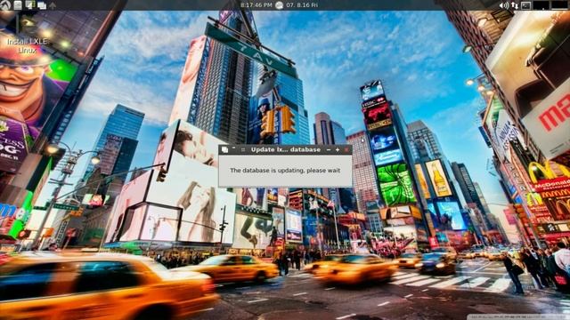
Task: Minimize the Update database dialog
Action: [x=329, y=149]
